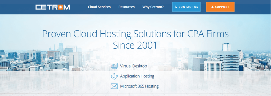Open the Resources menu
Screen dimensions: 271x96
127,7
